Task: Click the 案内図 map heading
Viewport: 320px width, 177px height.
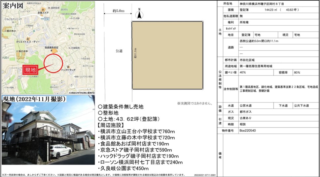Action: pyautogui.click(x=13, y=6)
